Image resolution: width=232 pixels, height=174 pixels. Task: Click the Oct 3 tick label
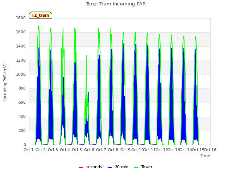(53, 150)
